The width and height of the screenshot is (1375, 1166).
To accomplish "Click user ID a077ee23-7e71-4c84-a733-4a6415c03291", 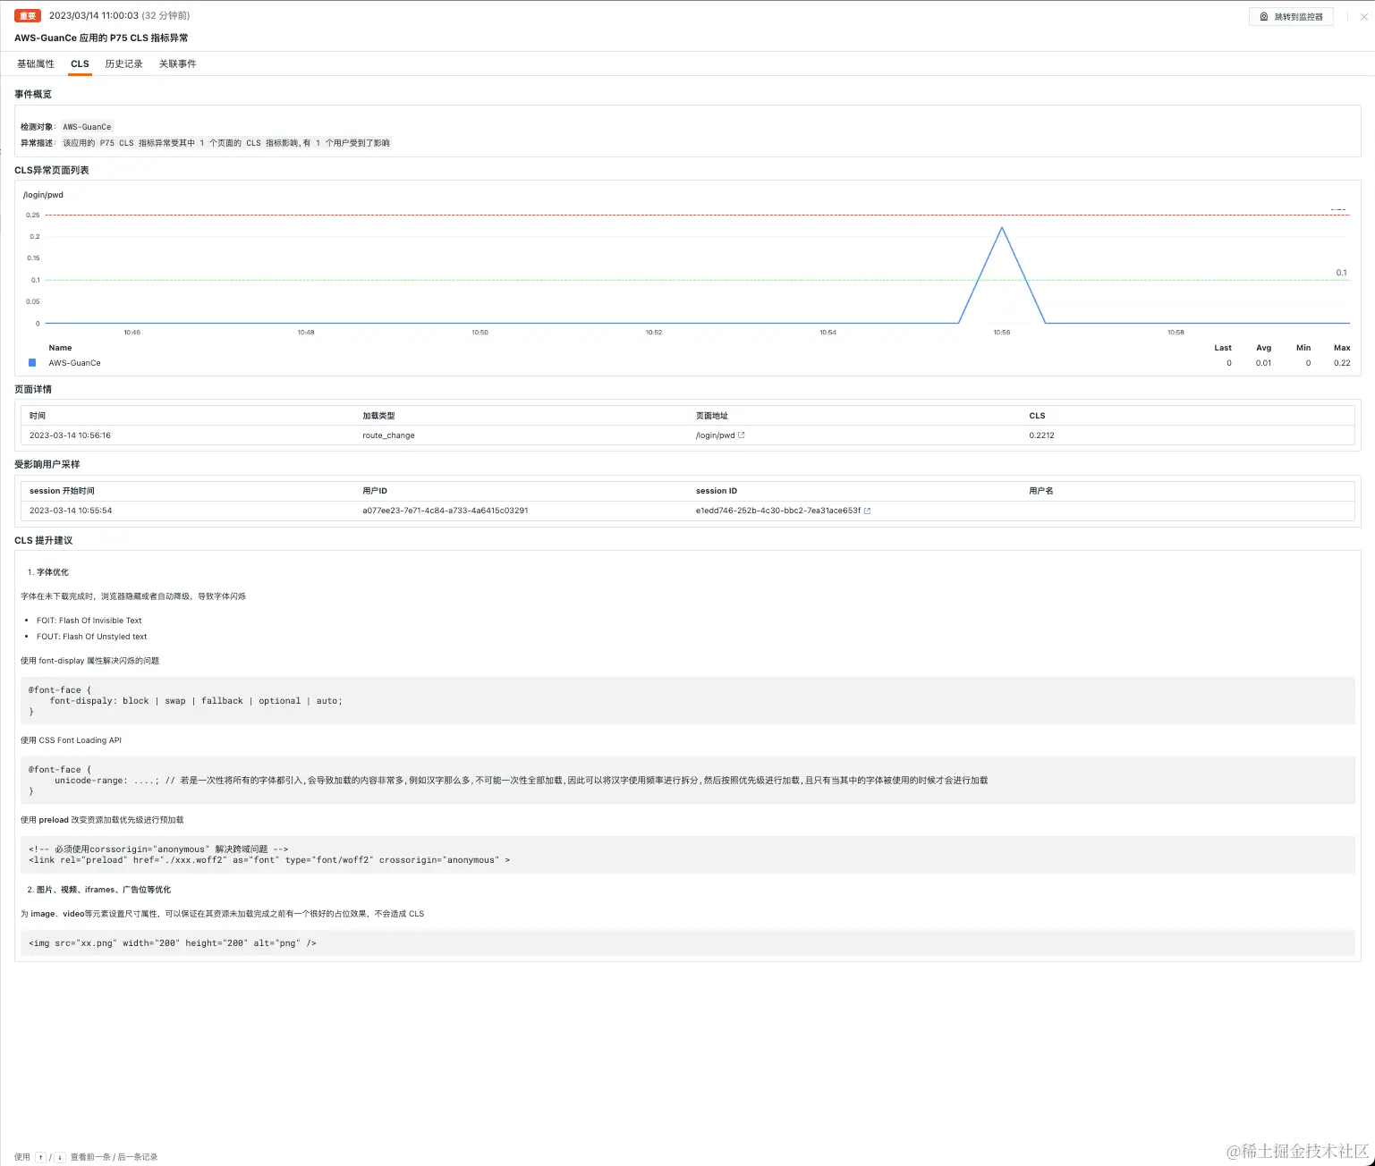I will coord(446,511).
